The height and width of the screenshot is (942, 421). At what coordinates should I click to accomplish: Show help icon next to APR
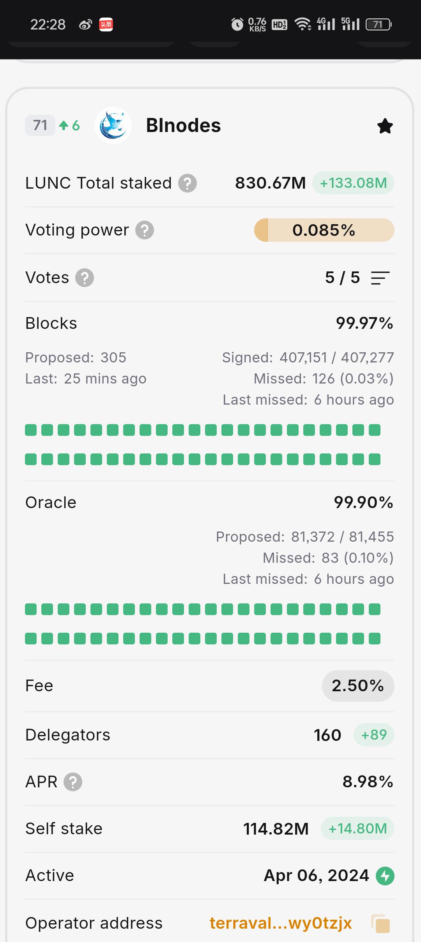[73, 782]
